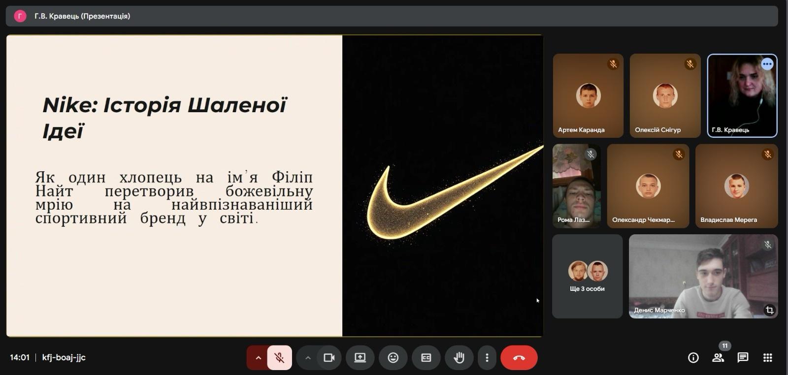
Task: Click presenter name 'Г.В. Кравець (Презентація)'
Action: 82,16
